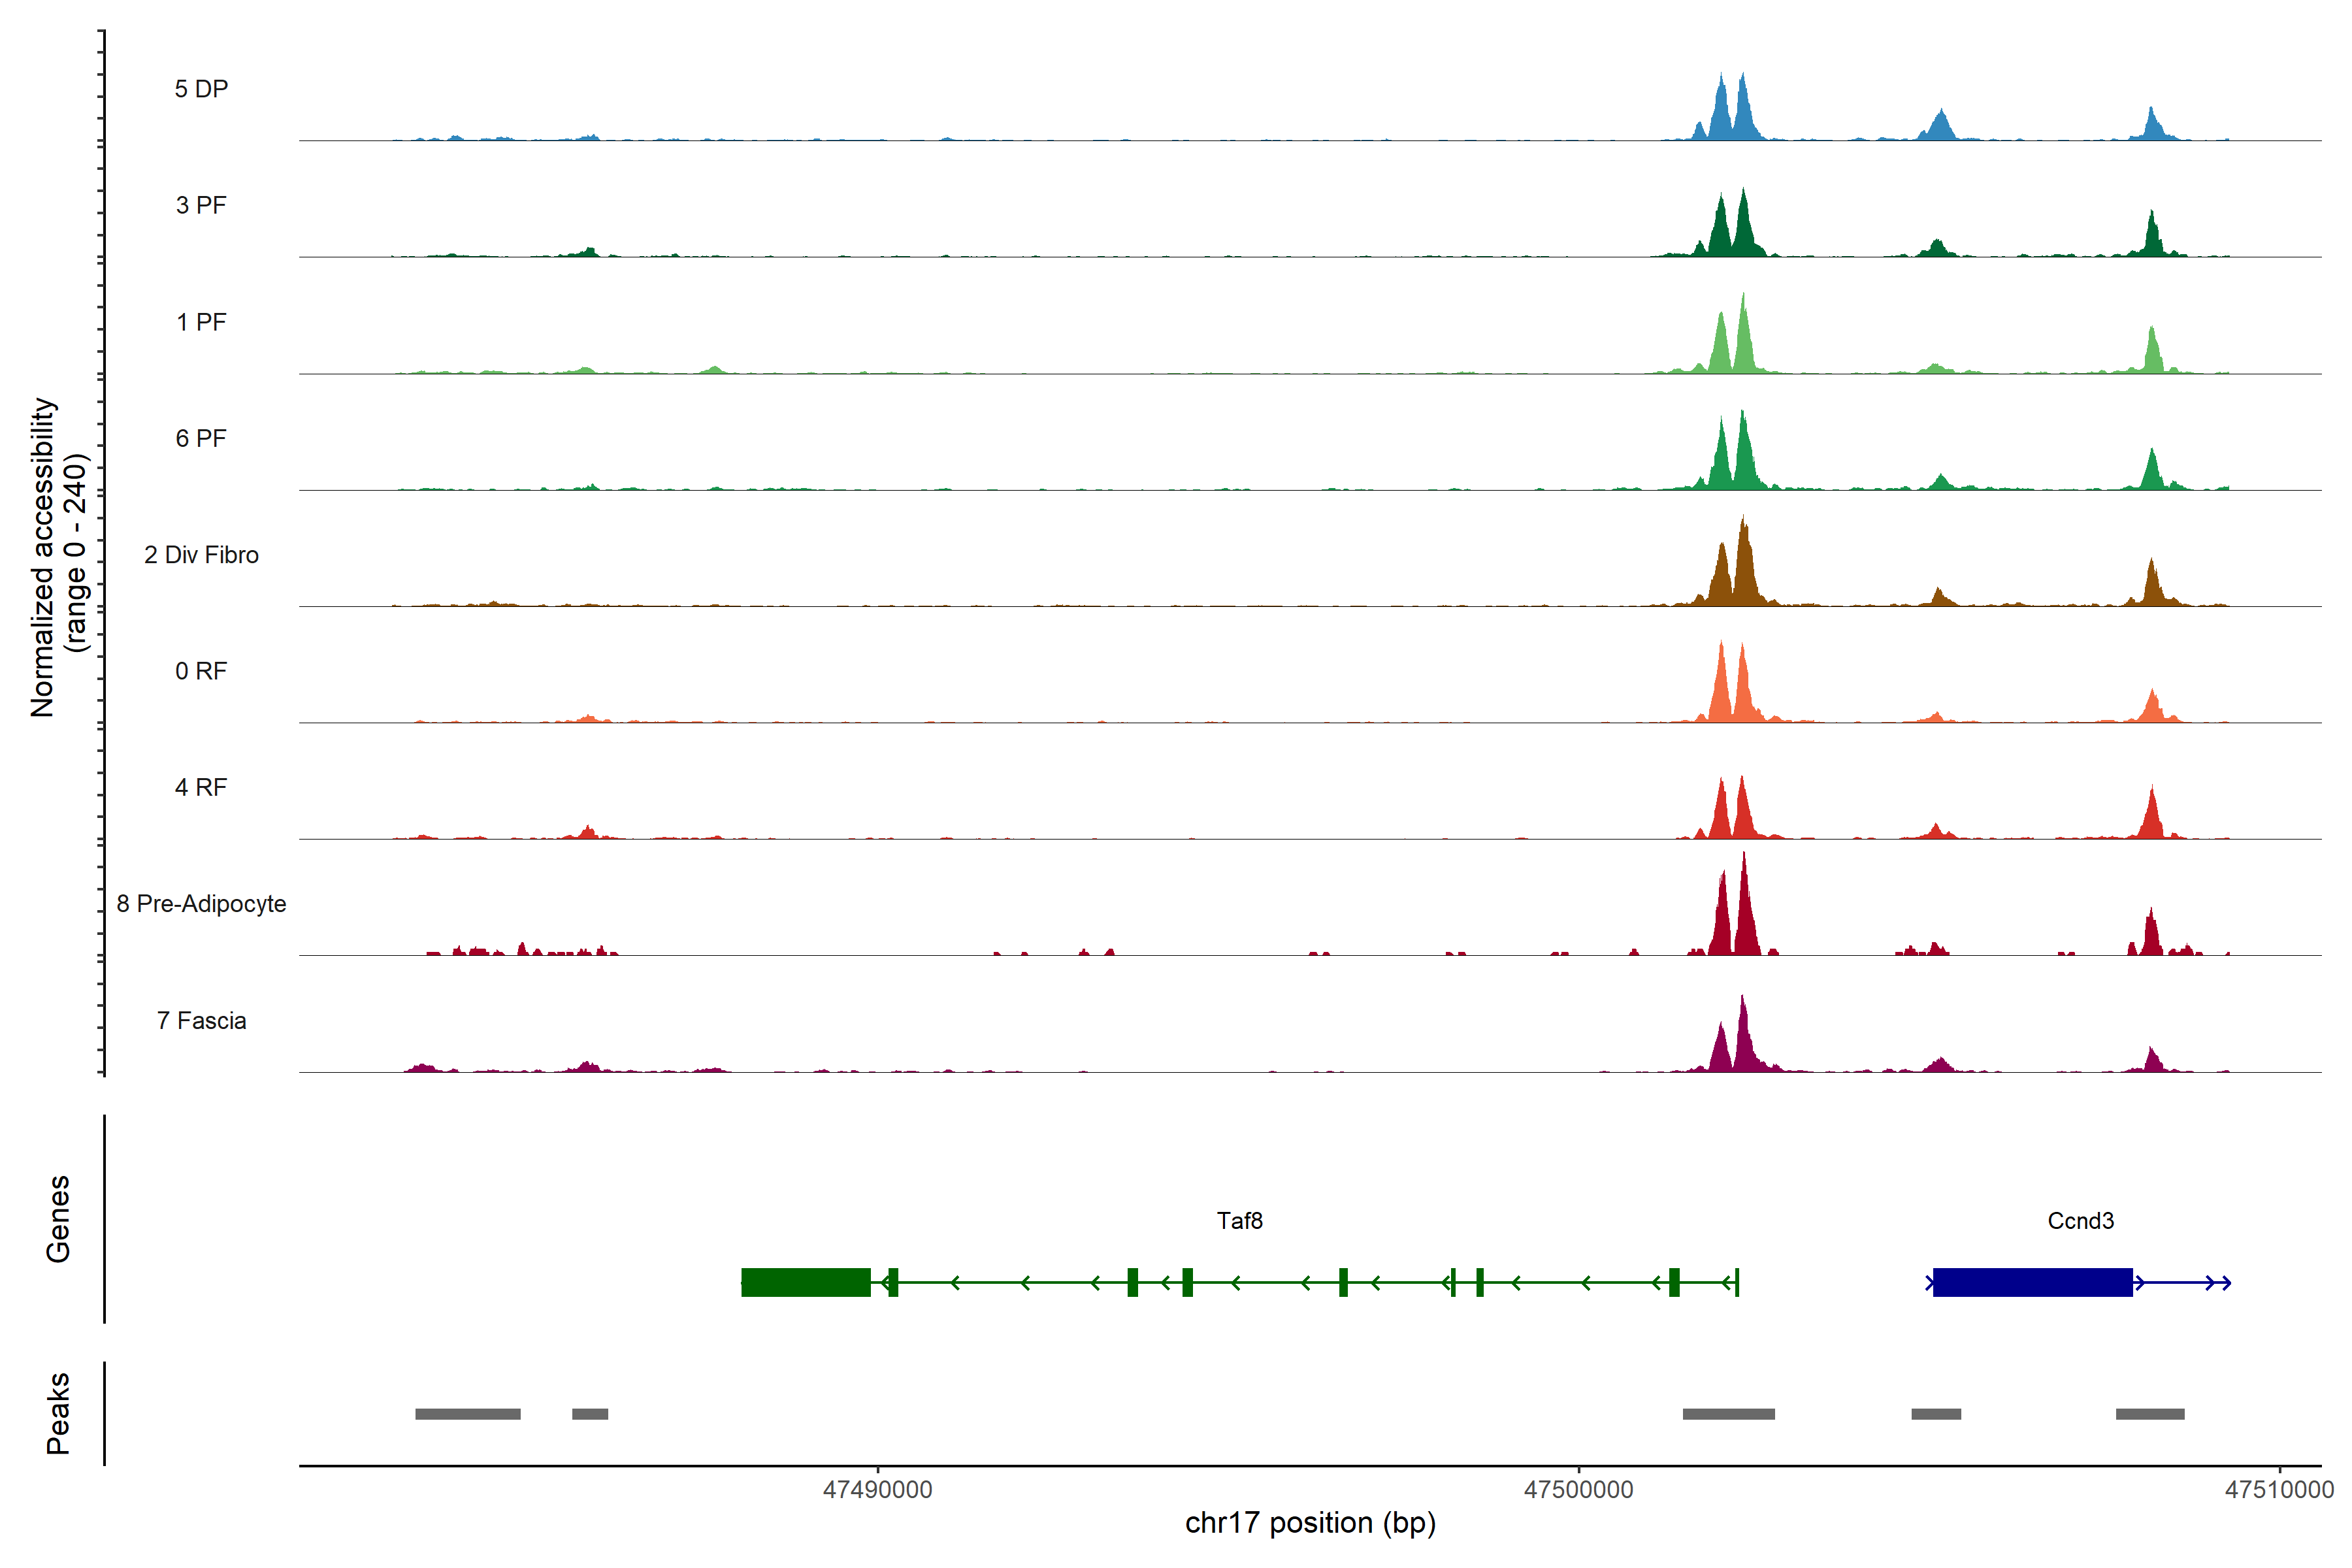Click the 4 RF track label
The width and height of the screenshot is (2352, 1568).
(201, 788)
